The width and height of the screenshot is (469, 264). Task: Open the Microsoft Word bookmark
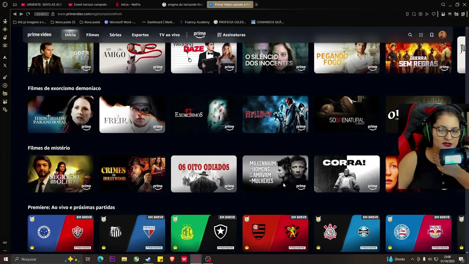click(120, 22)
